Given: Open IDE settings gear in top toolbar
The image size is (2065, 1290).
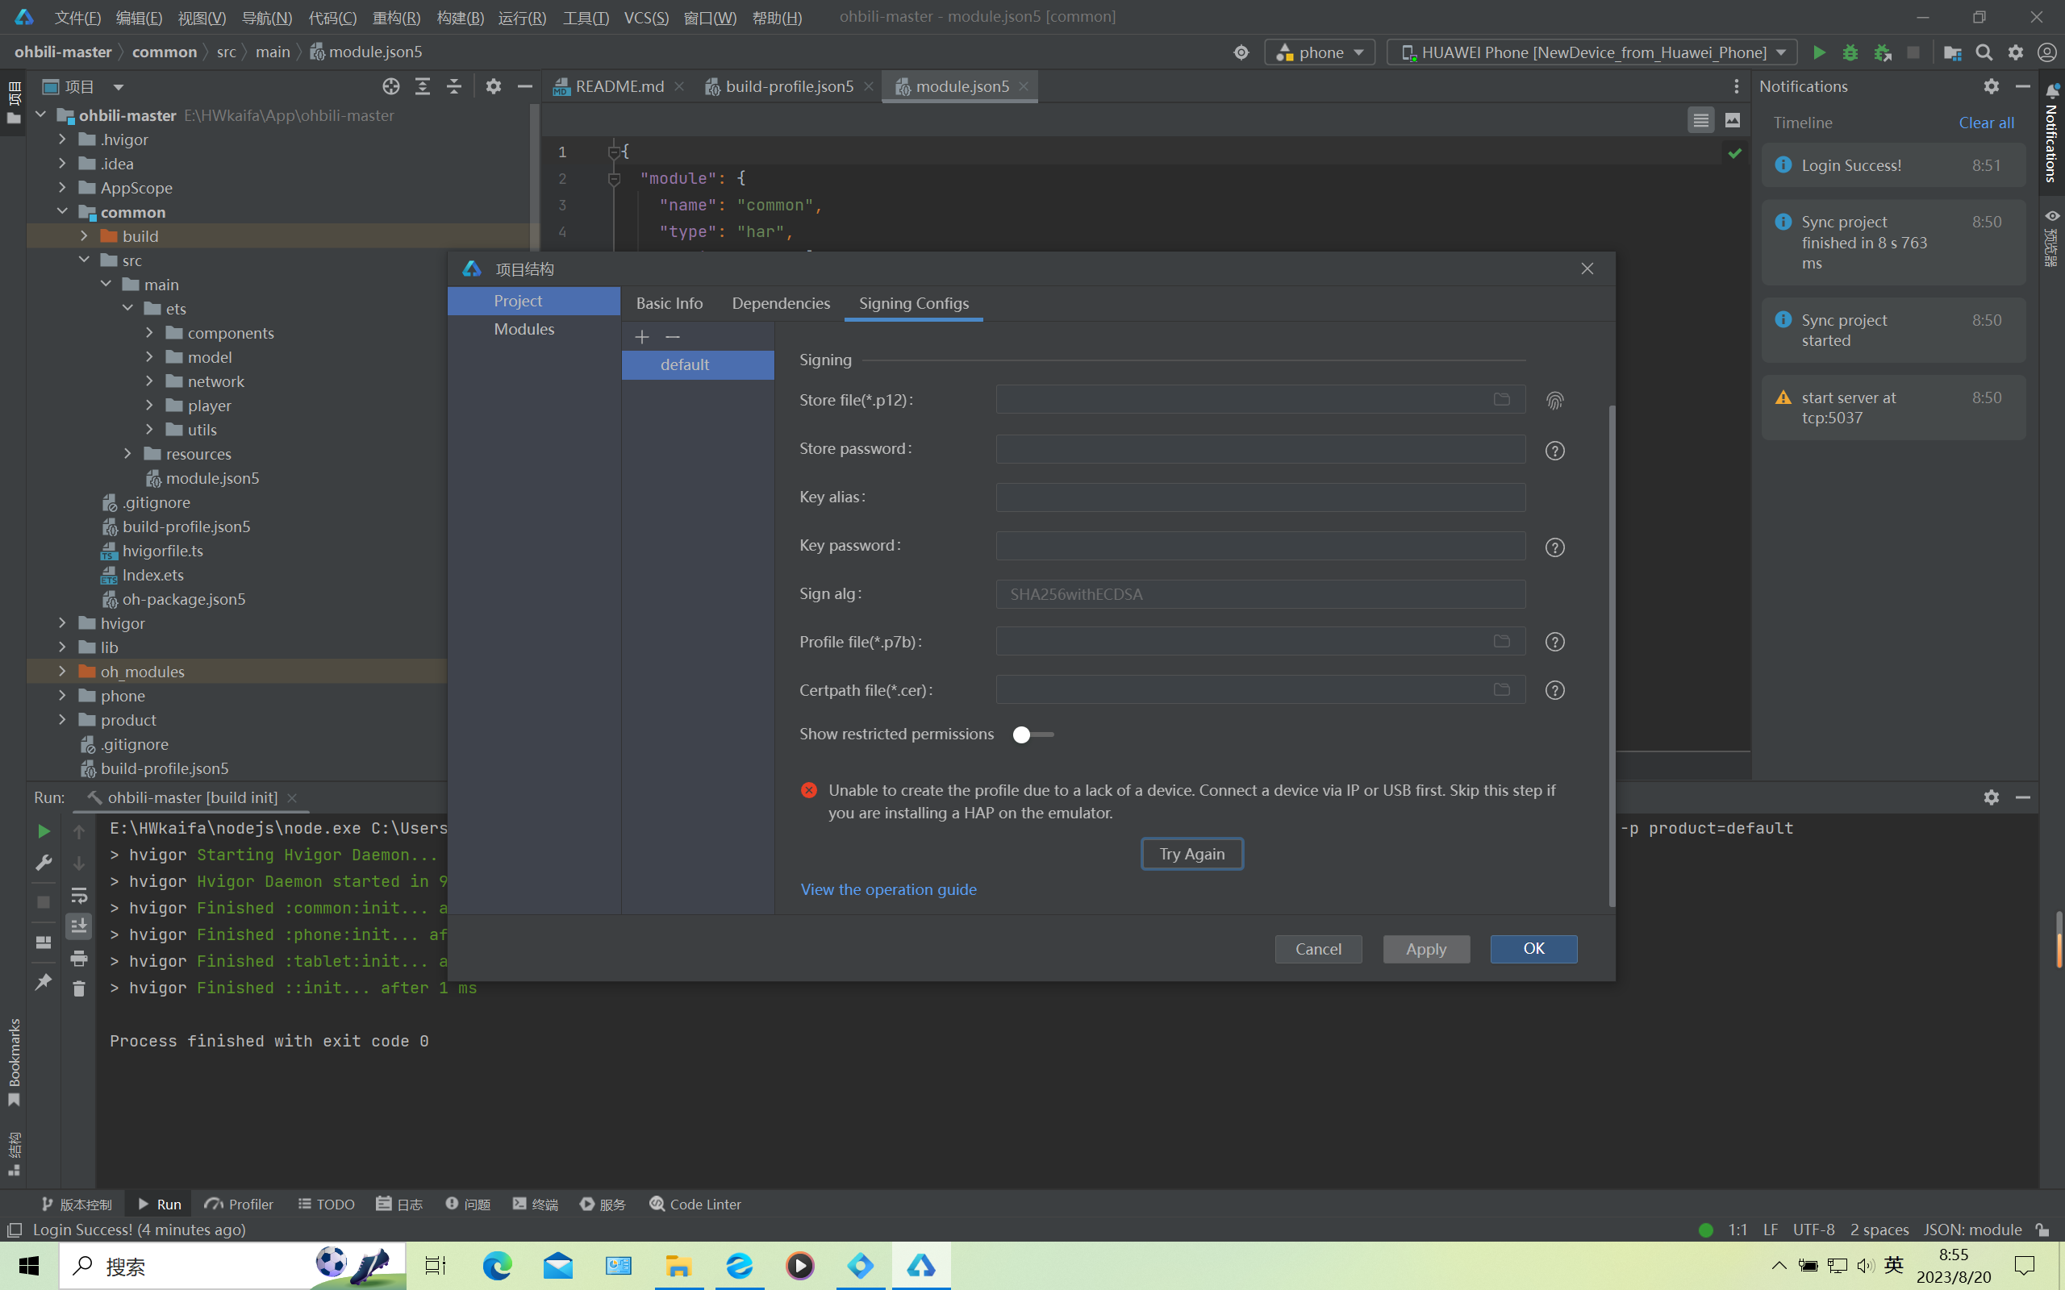Looking at the screenshot, I should coord(2016,53).
